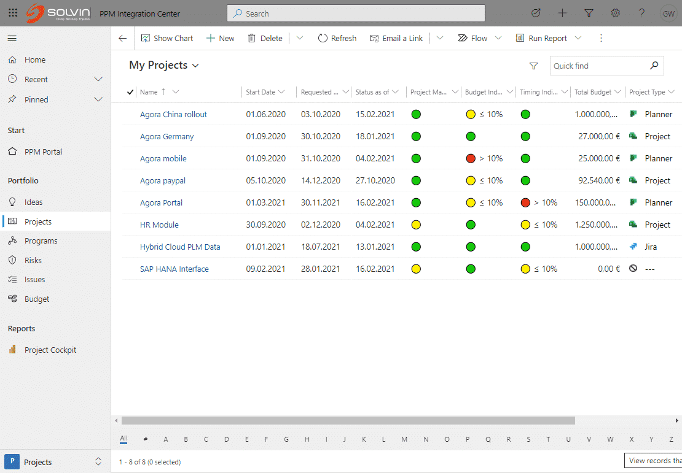
Task: Click Run Report button
Action: pos(541,38)
